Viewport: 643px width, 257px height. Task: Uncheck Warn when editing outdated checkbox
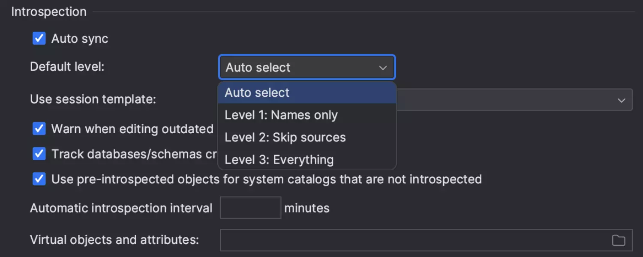click(x=39, y=128)
